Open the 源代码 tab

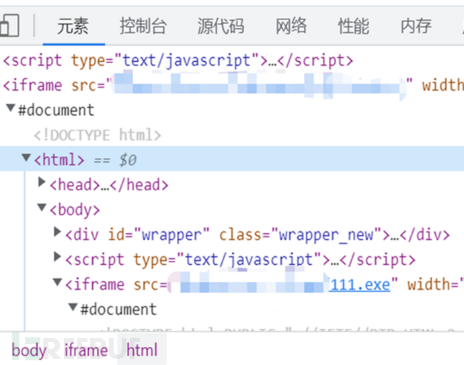(x=221, y=26)
